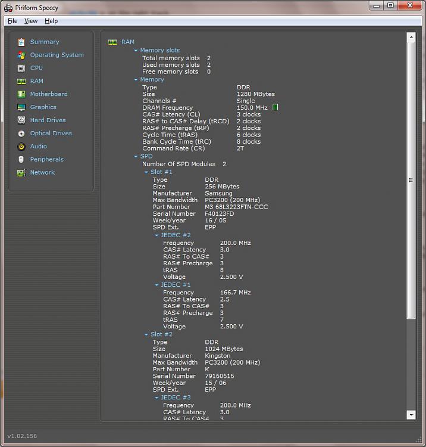Select the 'Bank Cycle Time (tRC)' row
The height and width of the screenshot is (447, 426).
(x=202, y=142)
